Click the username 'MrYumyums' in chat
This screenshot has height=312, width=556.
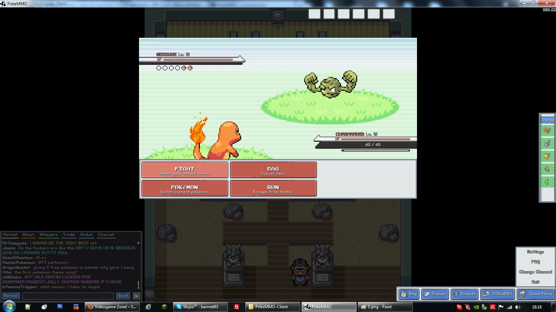click(x=15, y=243)
